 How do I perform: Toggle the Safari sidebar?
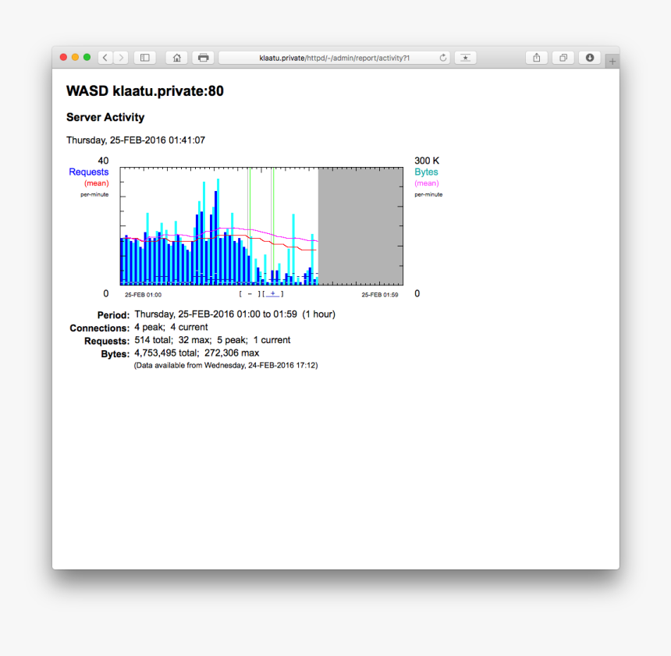[145, 58]
